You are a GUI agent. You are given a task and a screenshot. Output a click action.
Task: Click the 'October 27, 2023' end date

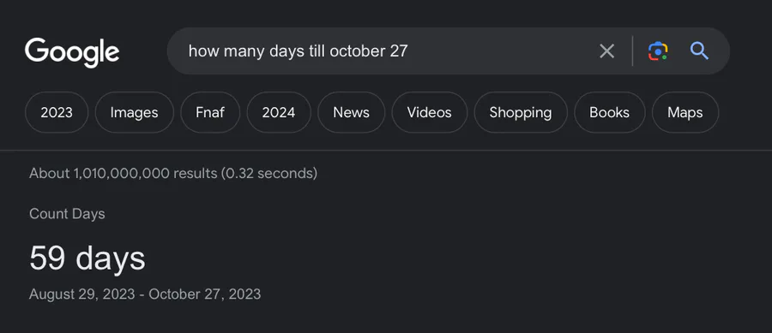(x=205, y=294)
